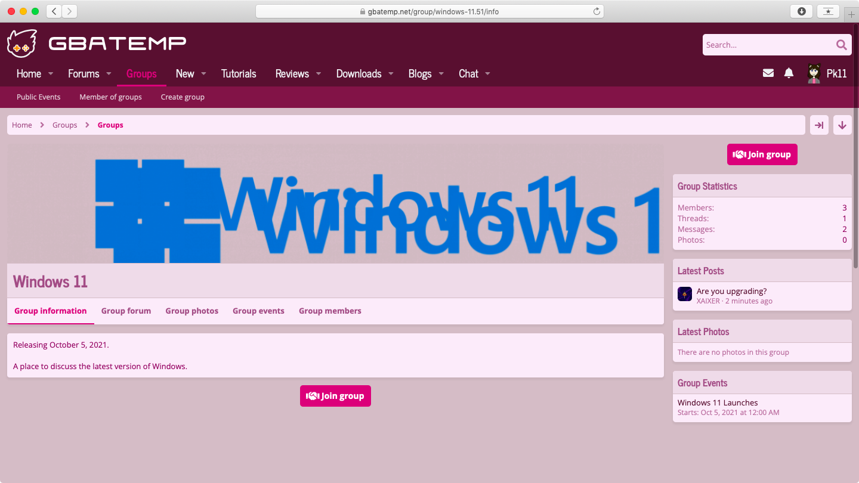Click the page's vertical scrollbar

(x=856, y=146)
